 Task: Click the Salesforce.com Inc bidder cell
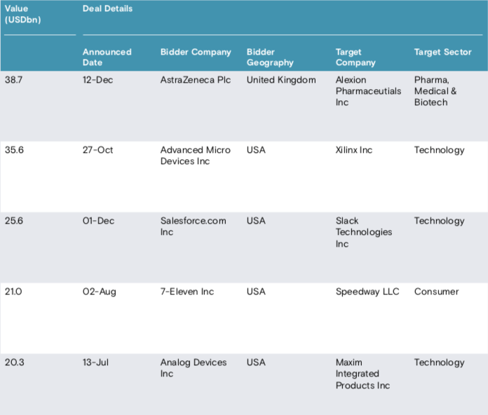click(193, 226)
